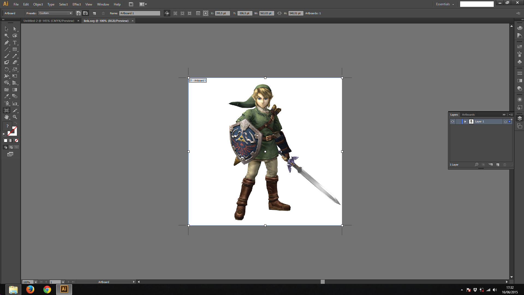Select the Lasso tool
This screenshot has width=524, height=295.
click(x=15, y=36)
